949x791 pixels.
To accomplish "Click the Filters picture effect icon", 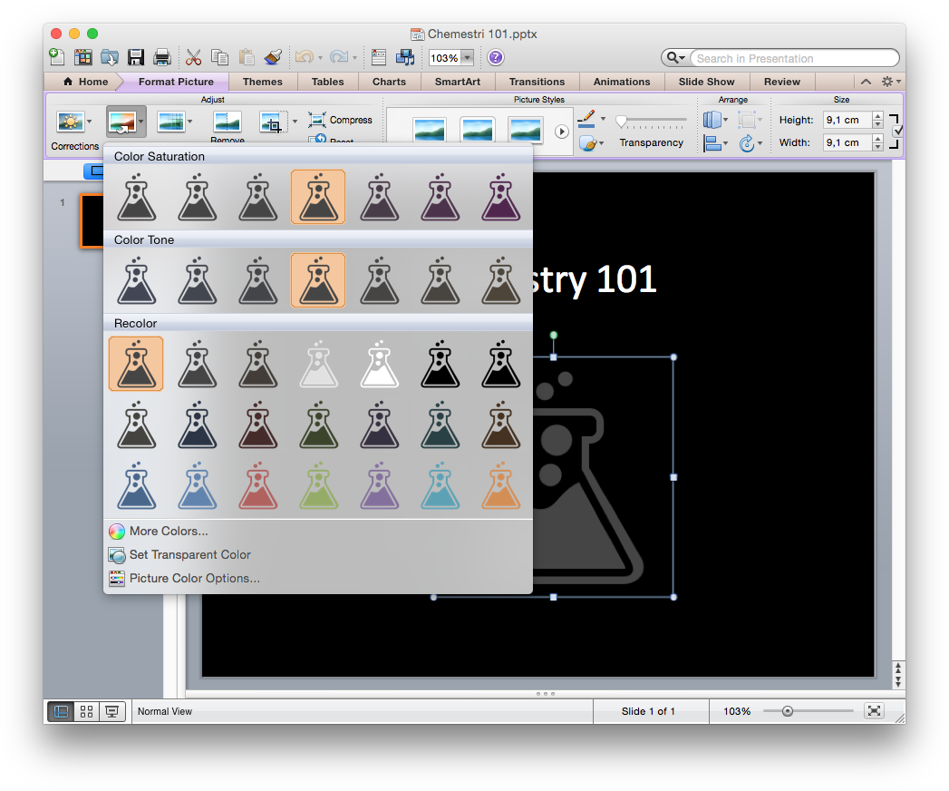I will point(171,122).
